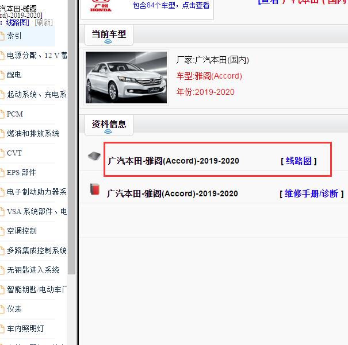The image size is (348, 345).
Task: Click document icon beside 仪表
Action: pyautogui.click(x=2, y=309)
